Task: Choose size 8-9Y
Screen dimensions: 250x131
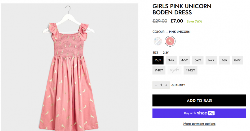Action: pos(237,60)
